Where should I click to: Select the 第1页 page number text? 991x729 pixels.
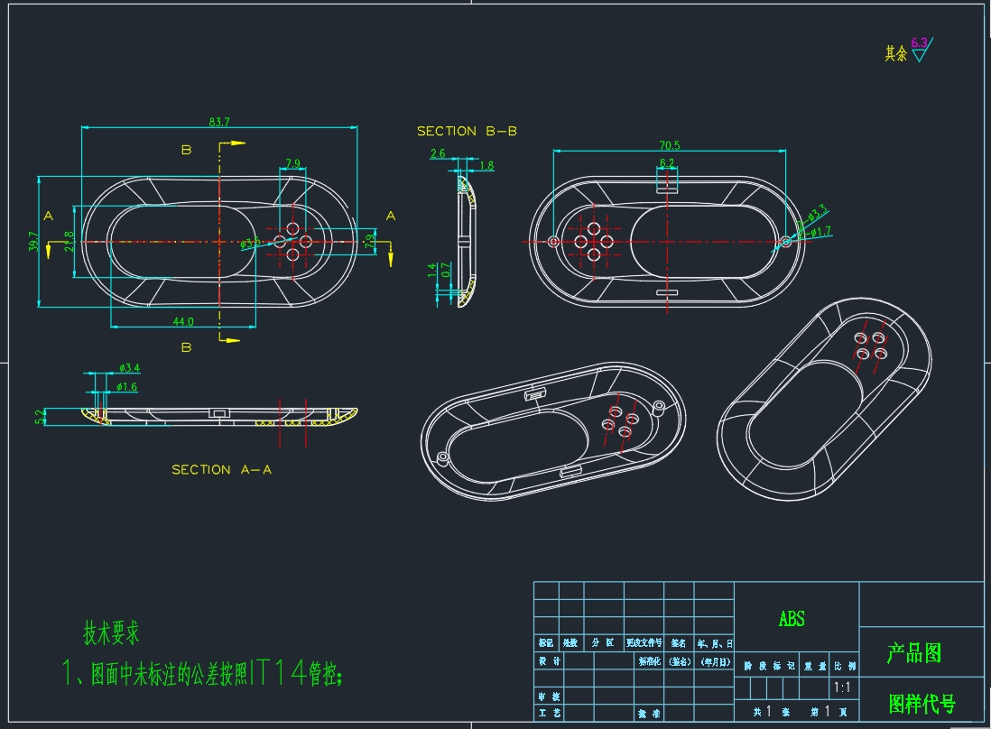pyautogui.click(x=829, y=712)
